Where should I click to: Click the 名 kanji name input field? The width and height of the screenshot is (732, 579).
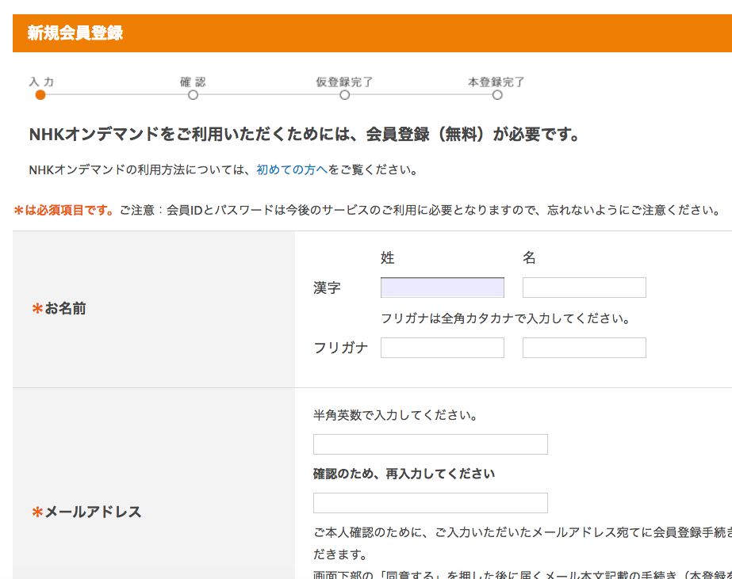[x=584, y=288]
